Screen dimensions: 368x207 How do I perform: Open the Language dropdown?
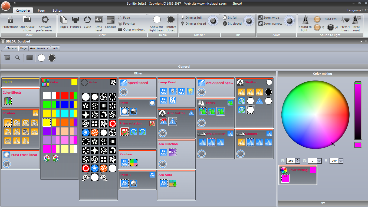point(355,10)
